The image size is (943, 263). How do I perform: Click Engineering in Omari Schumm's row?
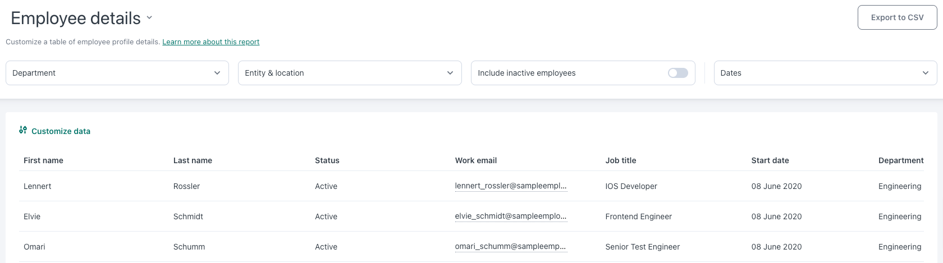(900, 247)
